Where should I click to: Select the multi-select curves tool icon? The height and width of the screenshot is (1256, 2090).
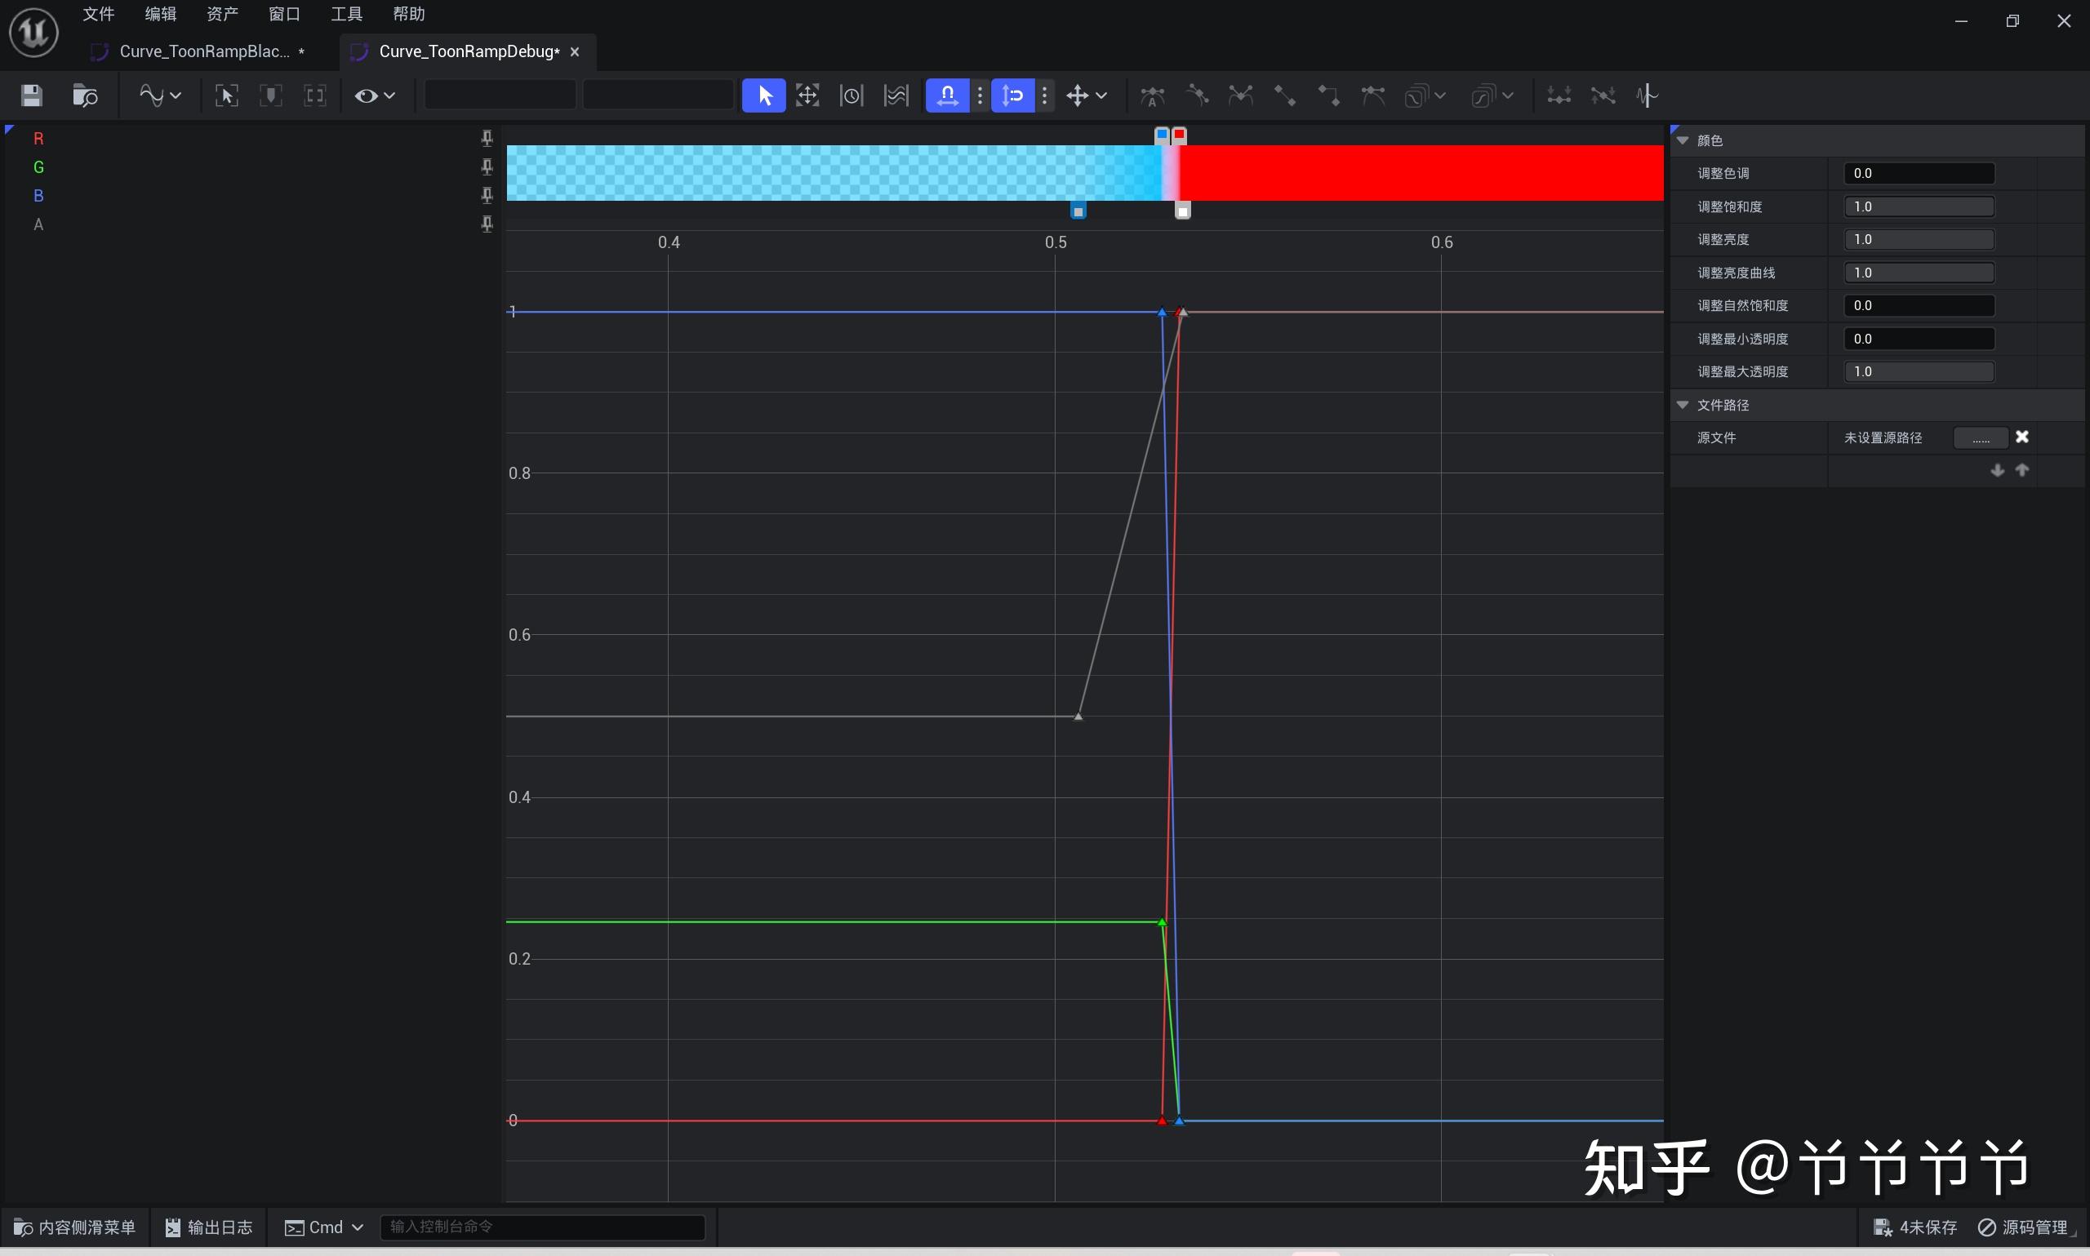pos(896,95)
